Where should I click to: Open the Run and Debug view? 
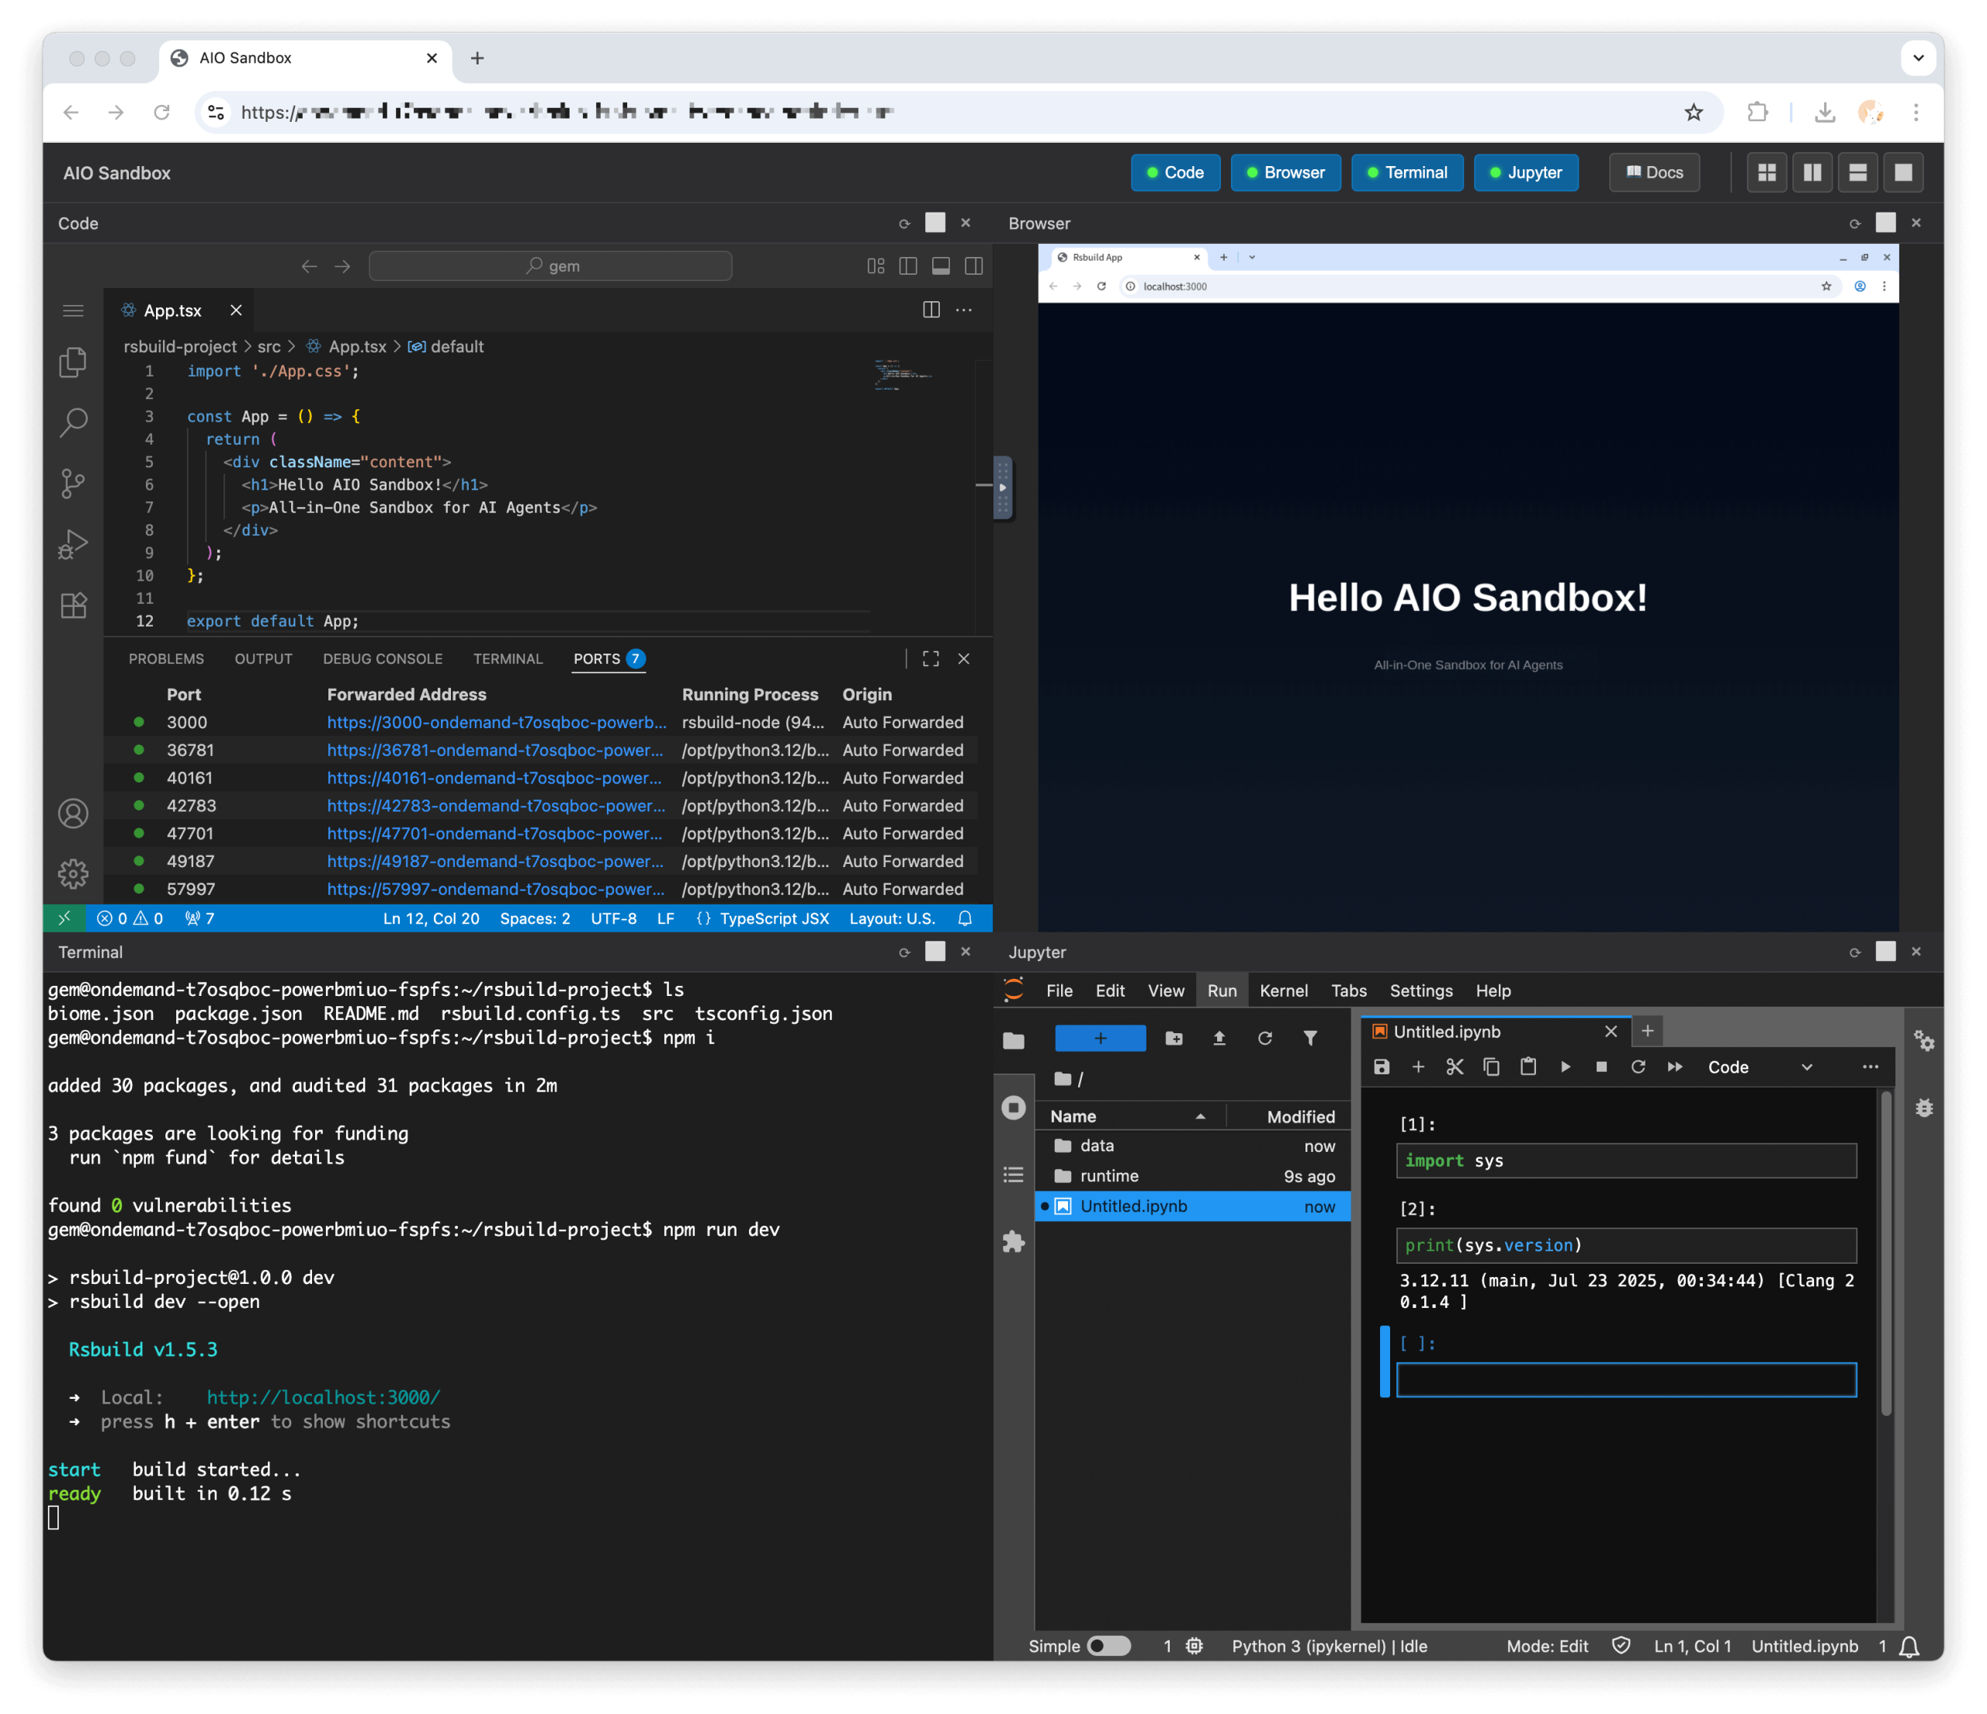(x=74, y=544)
